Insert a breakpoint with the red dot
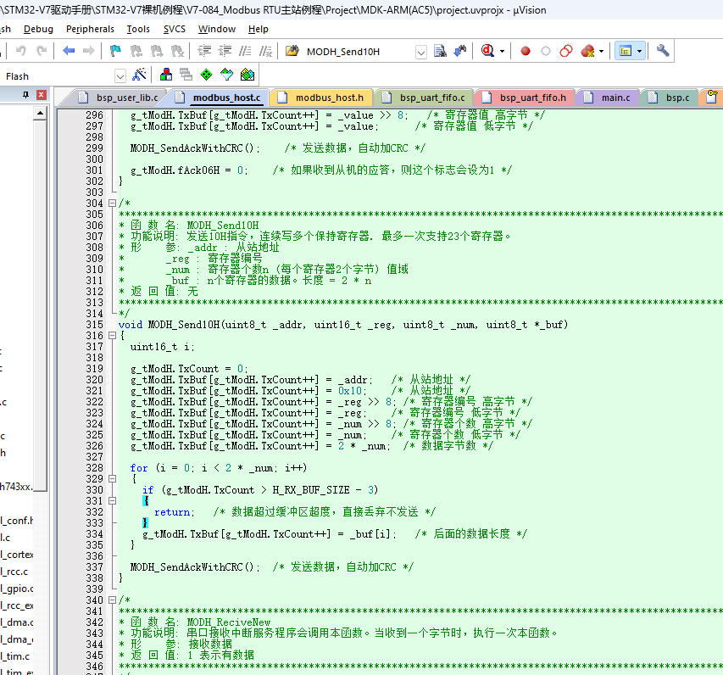 [526, 51]
